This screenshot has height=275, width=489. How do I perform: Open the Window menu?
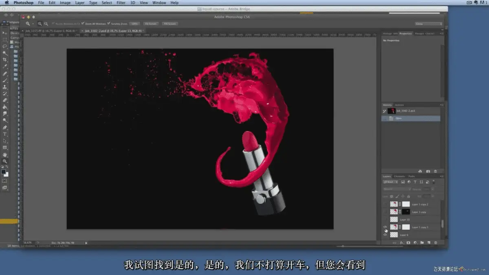159,2
